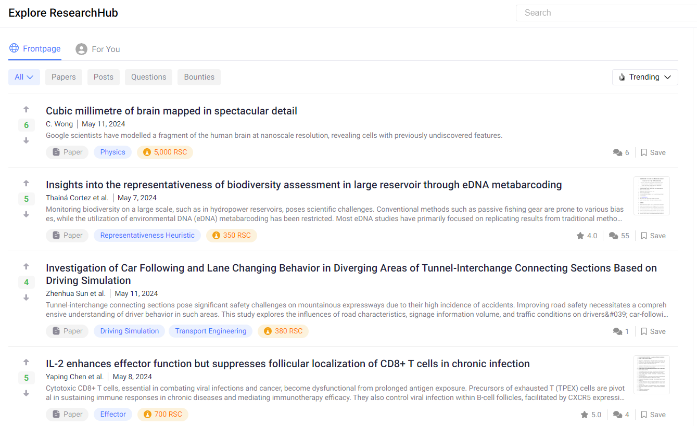Switch to the For You tab
Screen dimensions: 697x426
pos(98,49)
